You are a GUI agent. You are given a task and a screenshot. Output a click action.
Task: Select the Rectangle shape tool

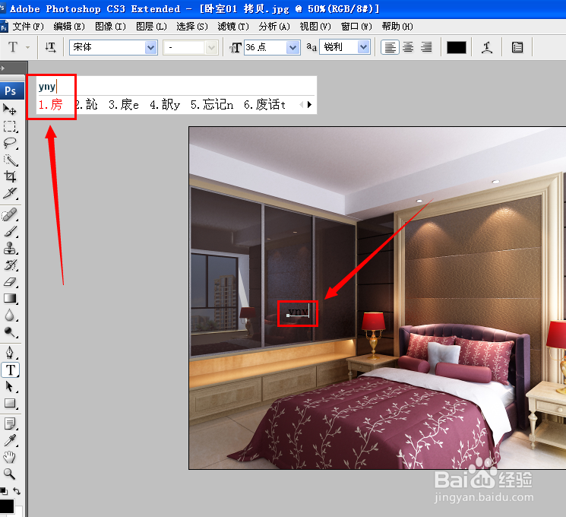point(10,403)
